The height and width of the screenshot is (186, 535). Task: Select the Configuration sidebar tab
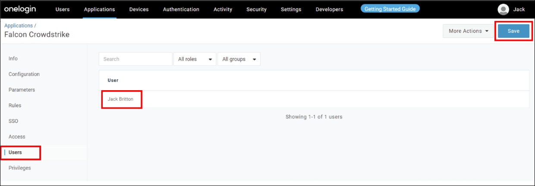click(24, 74)
